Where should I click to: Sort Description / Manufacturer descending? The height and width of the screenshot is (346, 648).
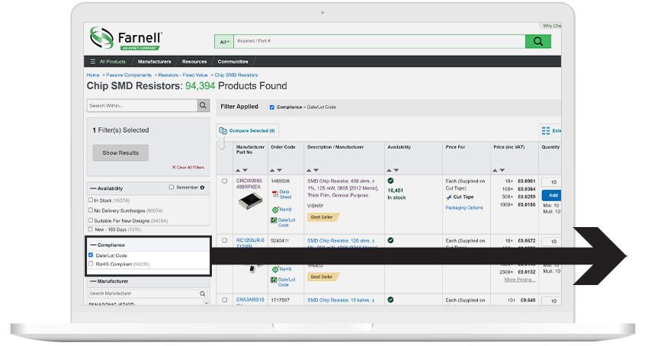click(x=316, y=170)
